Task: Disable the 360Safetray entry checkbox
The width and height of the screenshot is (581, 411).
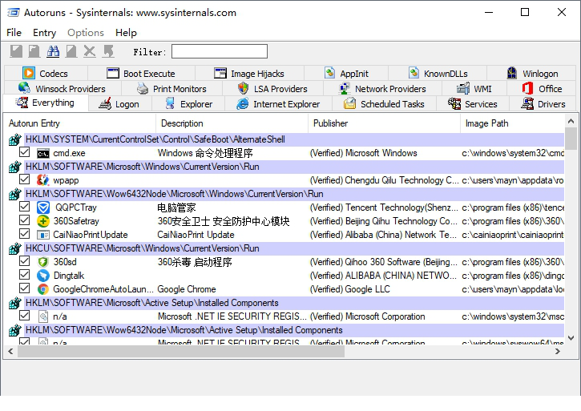Action: pos(25,220)
